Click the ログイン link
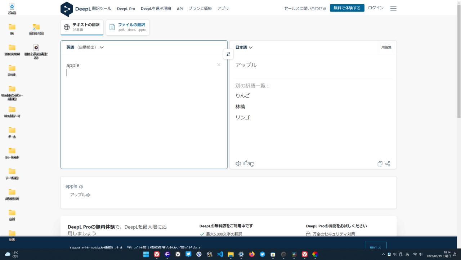Screen dimensions: 461x260 click(x=376, y=8)
